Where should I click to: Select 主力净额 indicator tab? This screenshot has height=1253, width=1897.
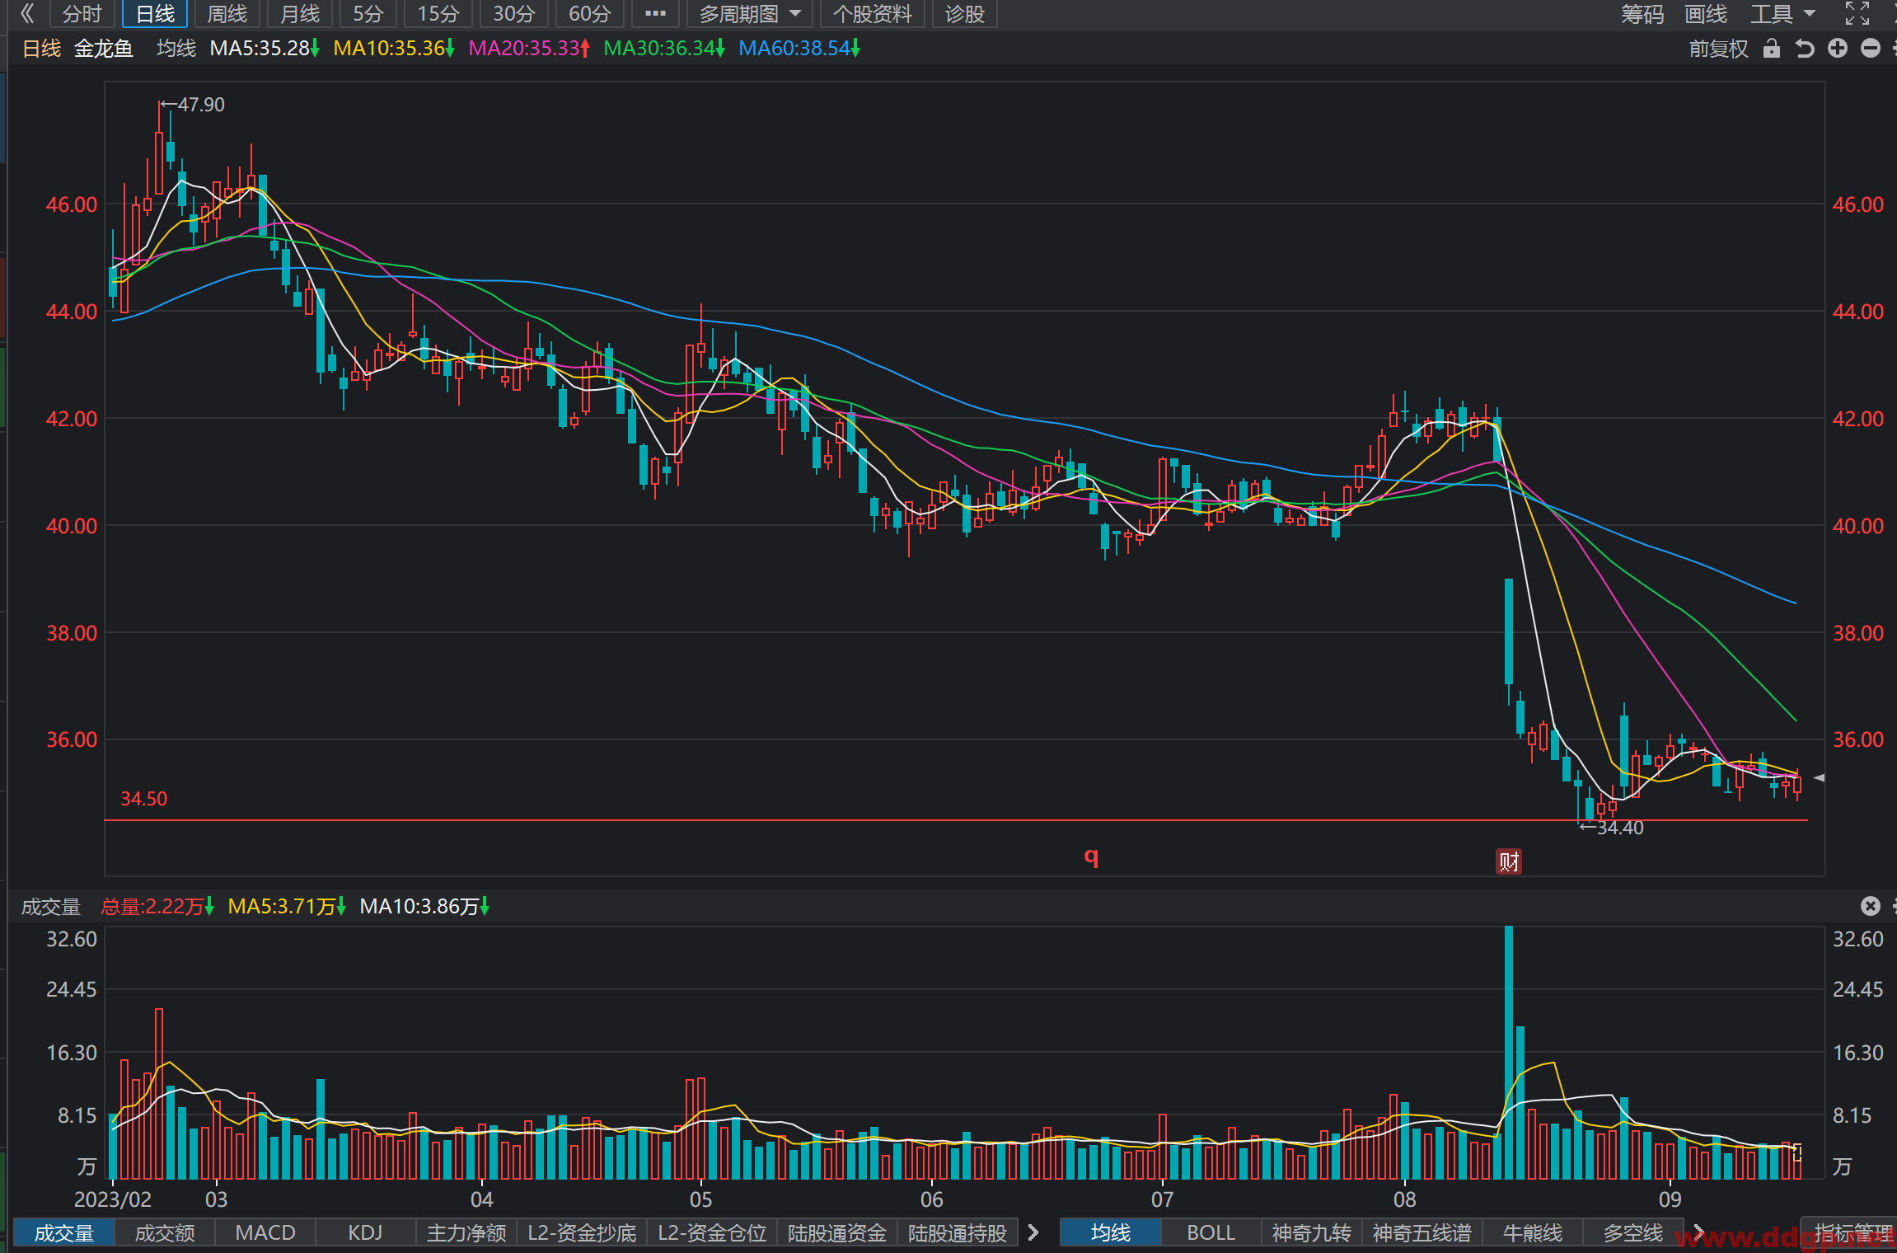point(466,1233)
